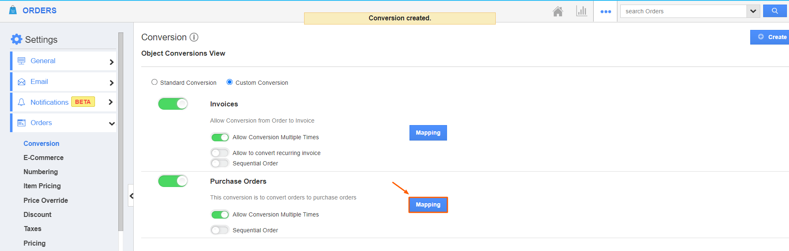Open the search Orders dropdown arrow

coord(753,11)
